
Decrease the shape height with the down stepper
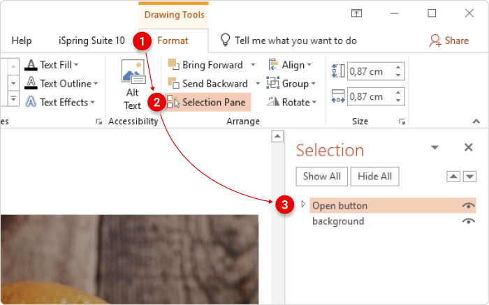[x=398, y=75]
